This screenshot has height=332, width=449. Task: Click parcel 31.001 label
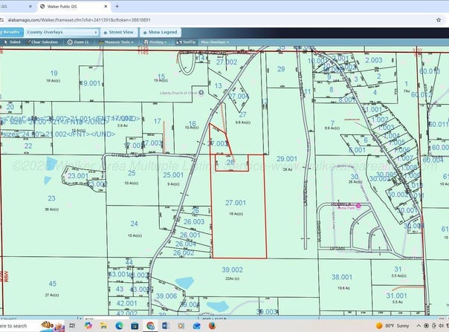pyautogui.click(x=397, y=296)
